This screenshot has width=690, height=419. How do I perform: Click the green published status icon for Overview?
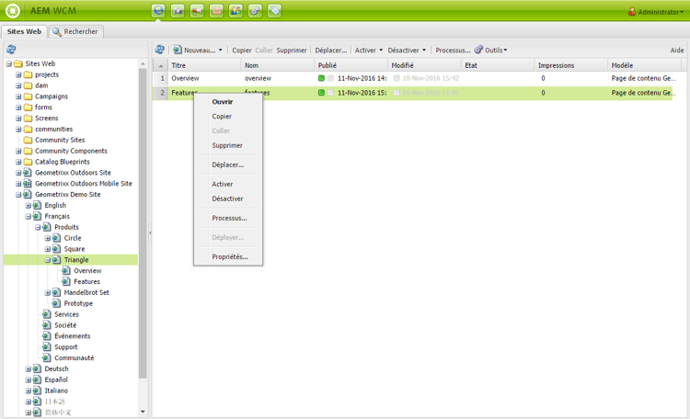(x=321, y=78)
